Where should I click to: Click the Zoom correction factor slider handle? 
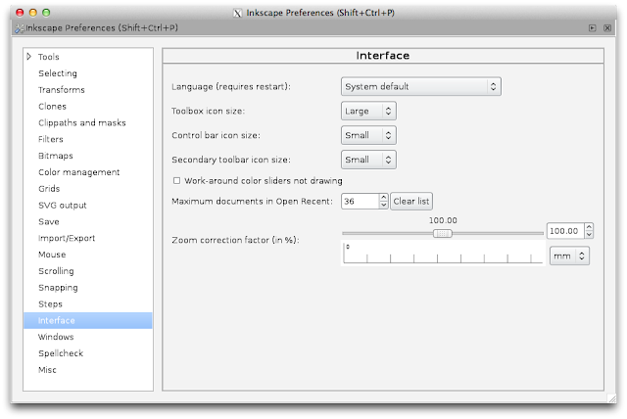point(443,234)
